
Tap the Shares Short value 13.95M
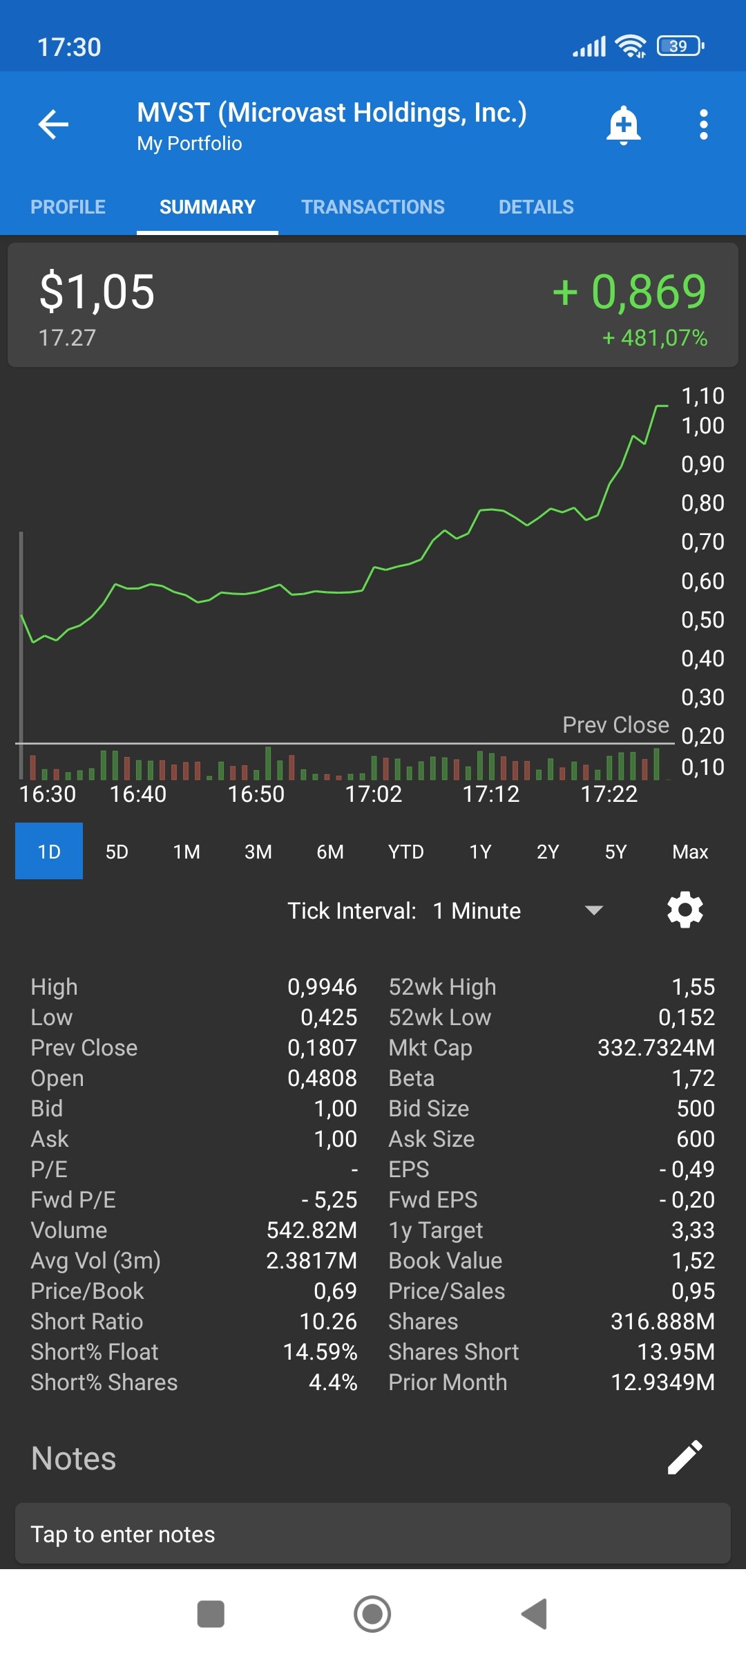tap(676, 1351)
